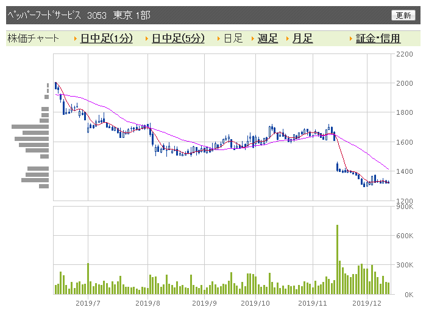The height and width of the screenshot is (319, 426).
Task: Click the longest price-by-volume histogram bar
Action: (x=30, y=126)
